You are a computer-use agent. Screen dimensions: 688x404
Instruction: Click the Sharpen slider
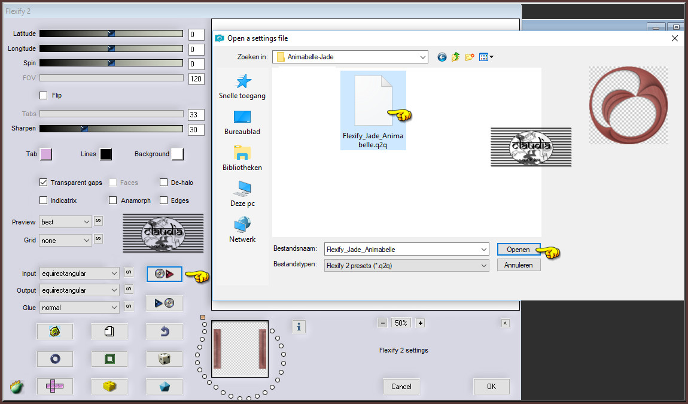click(x=111, y=128)
